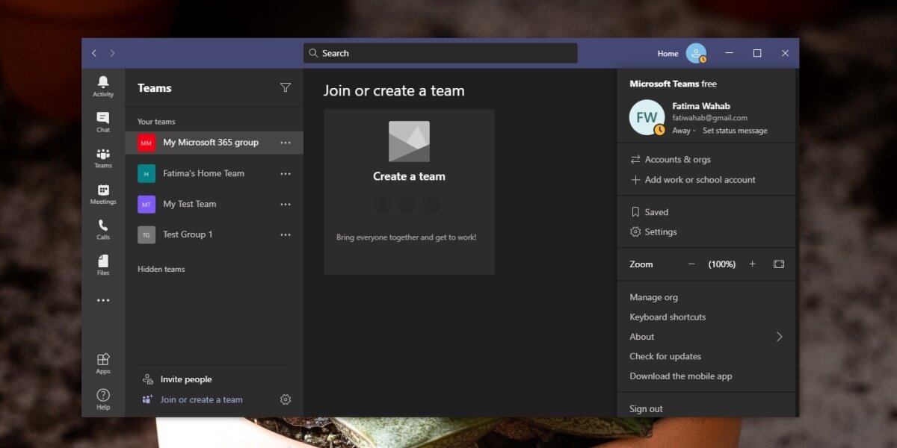Open the Calls section
The image size is (897, 448).
click(x=103, y=230)
